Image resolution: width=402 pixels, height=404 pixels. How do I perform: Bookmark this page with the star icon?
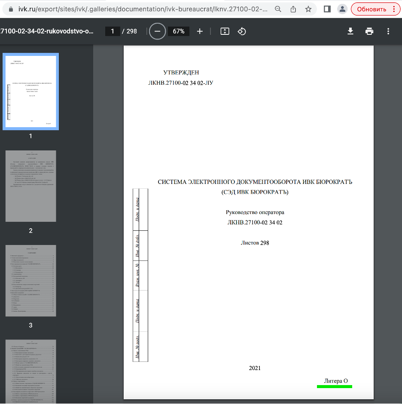point(308,9)
